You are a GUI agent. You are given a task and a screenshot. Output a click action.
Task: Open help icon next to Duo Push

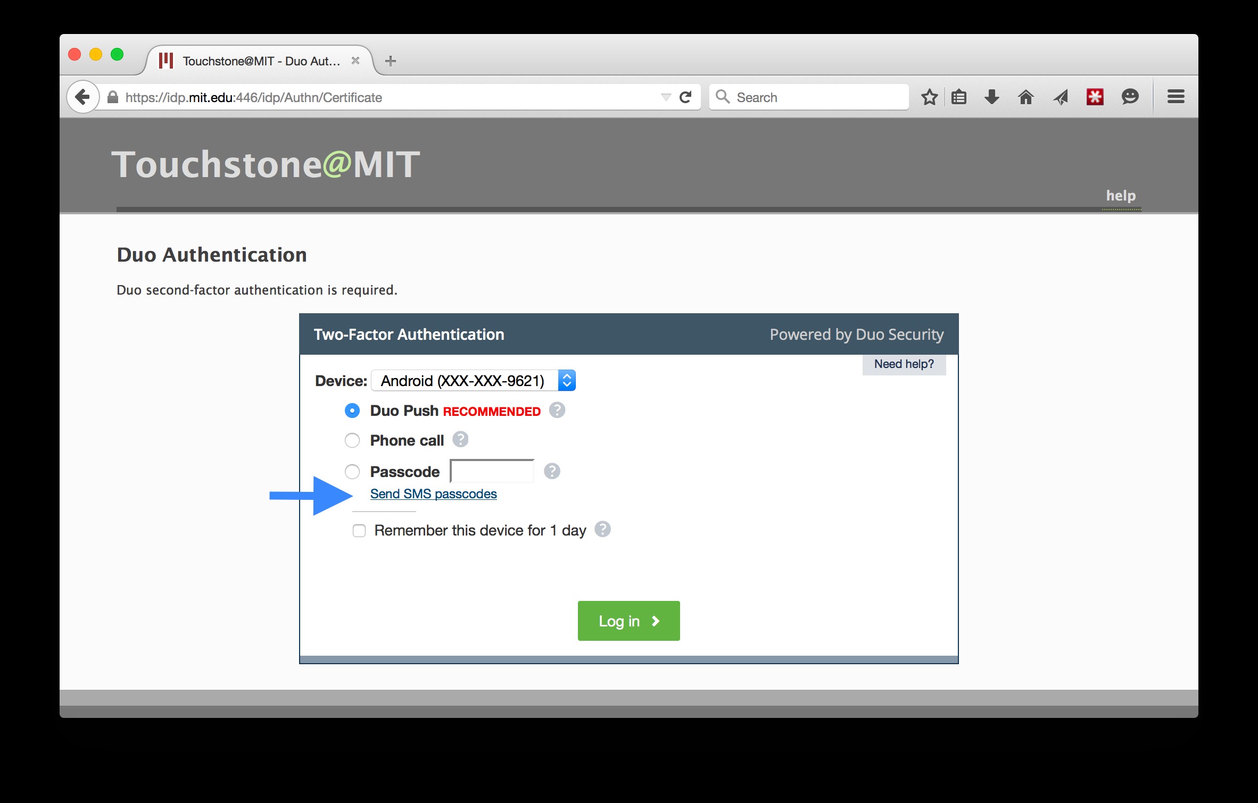pyautogui.click(x=557, y=411)
